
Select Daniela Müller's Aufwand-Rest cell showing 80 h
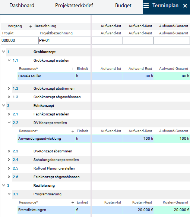click(138, 76)
